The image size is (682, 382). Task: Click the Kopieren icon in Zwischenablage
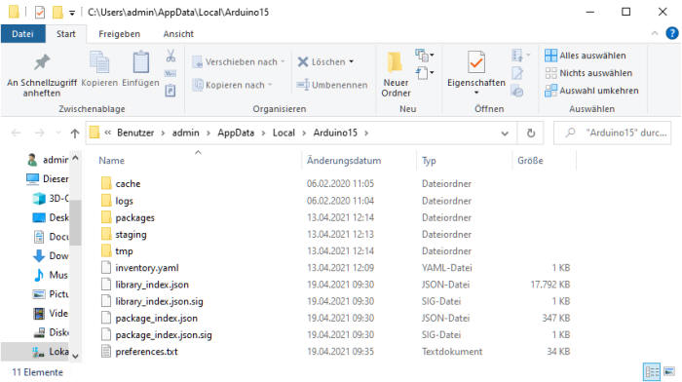[x=99, y=62]
